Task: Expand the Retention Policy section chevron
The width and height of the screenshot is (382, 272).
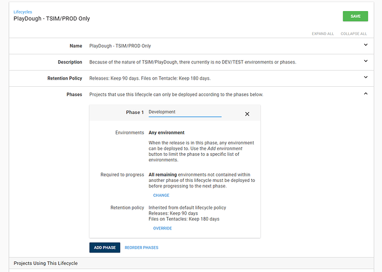Action: [x=365, y=78]
